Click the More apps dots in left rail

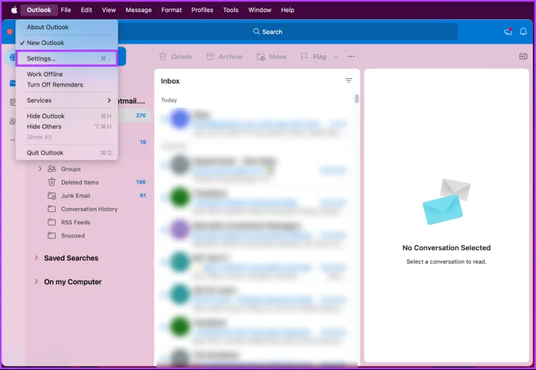point(13,140)
